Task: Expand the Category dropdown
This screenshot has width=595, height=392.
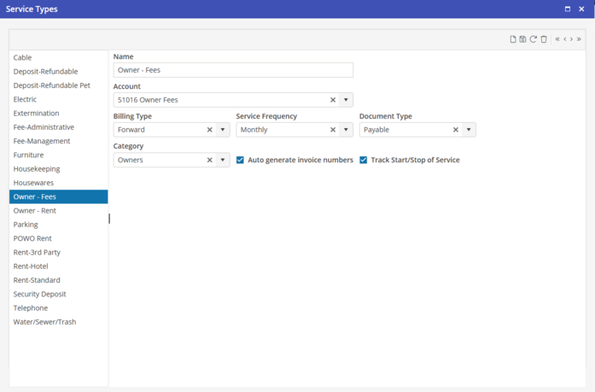Action: [223, 160]
